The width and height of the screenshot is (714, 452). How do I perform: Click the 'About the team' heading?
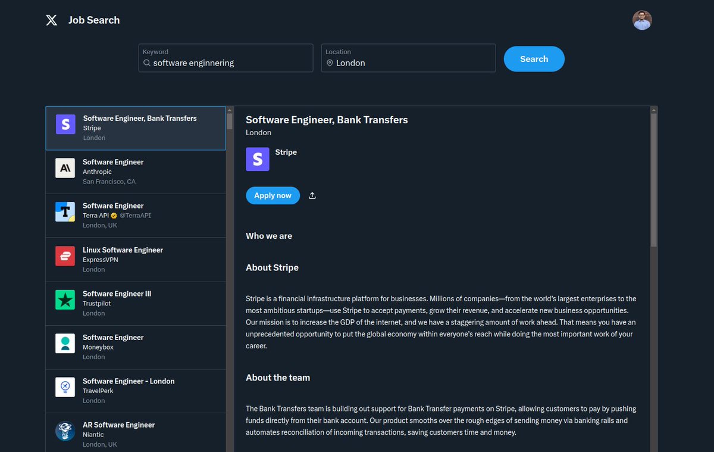pyautogui.click(x=278, y=378)
